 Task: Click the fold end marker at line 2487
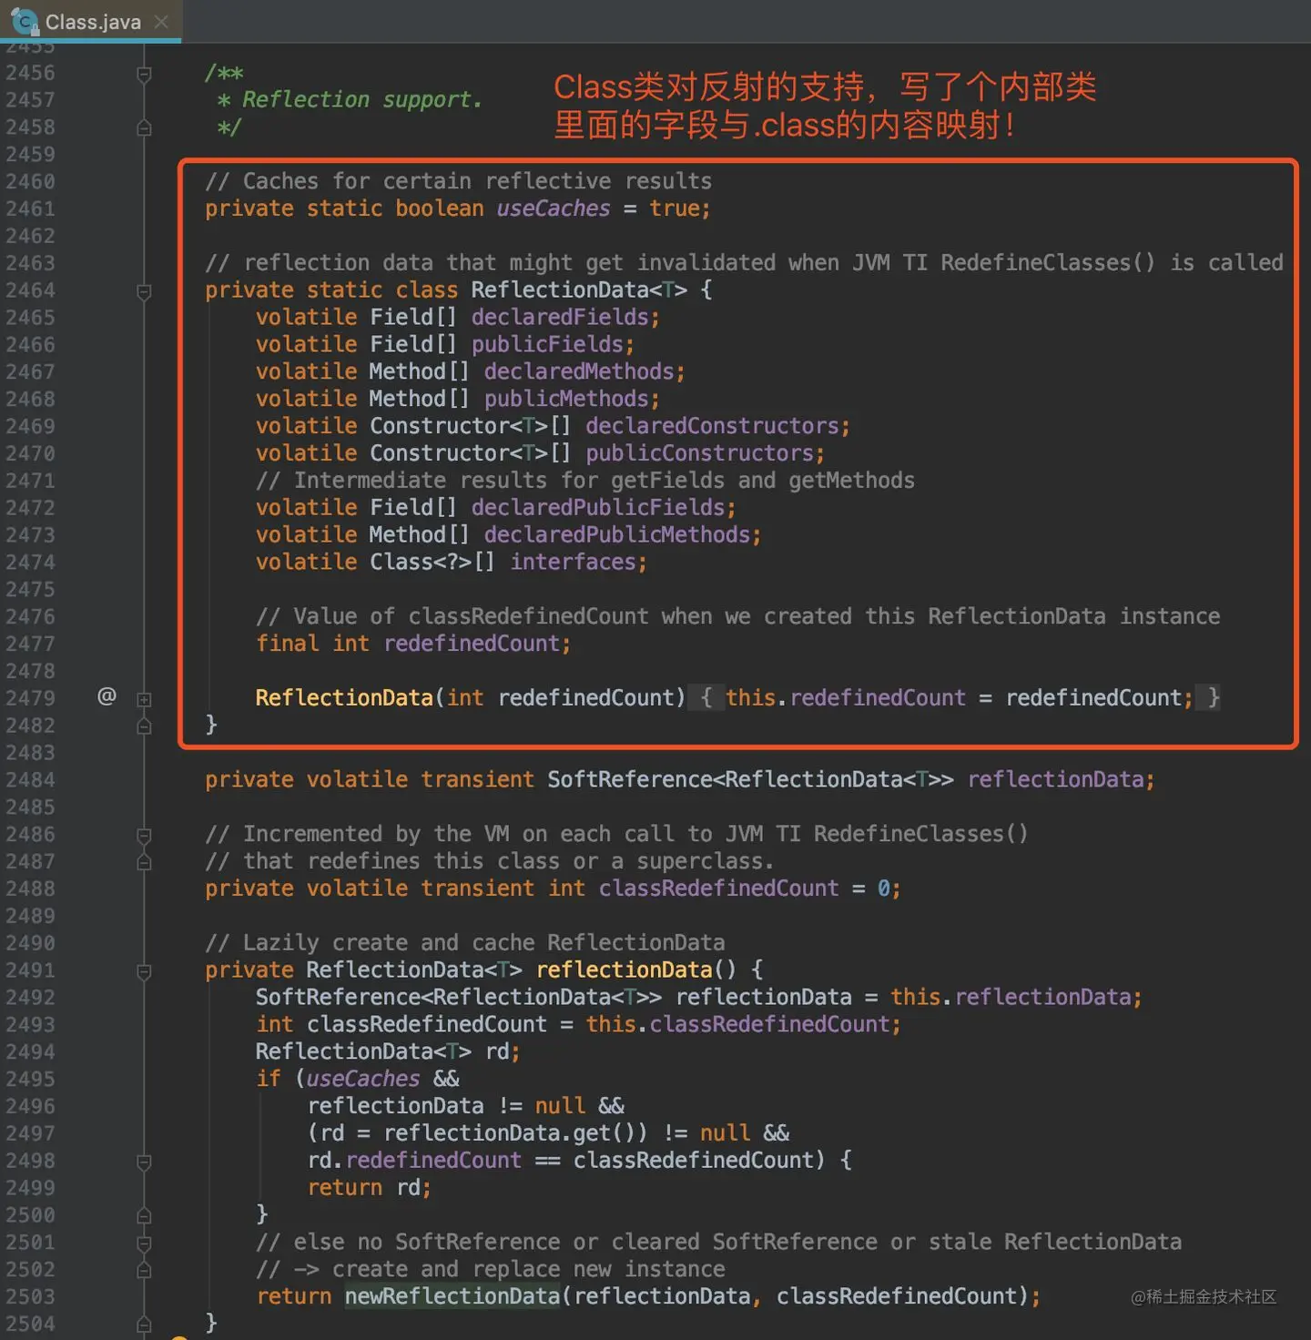[144, 862]
